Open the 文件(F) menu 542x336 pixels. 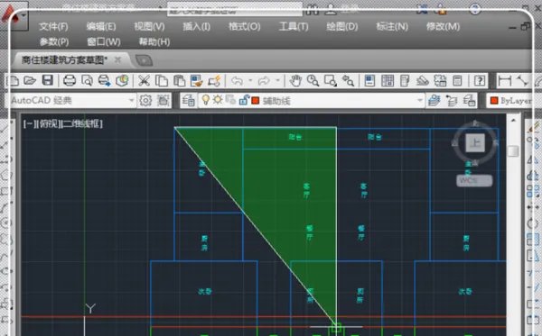point(53,26)
